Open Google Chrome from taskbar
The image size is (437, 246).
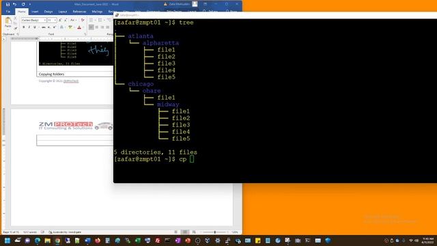pos(57,241)
